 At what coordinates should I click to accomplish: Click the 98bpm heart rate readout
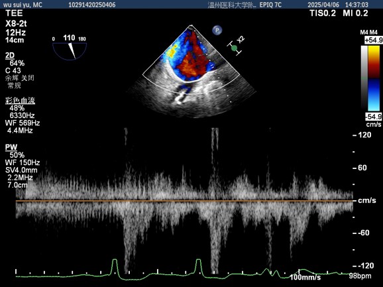pos(360,276)
